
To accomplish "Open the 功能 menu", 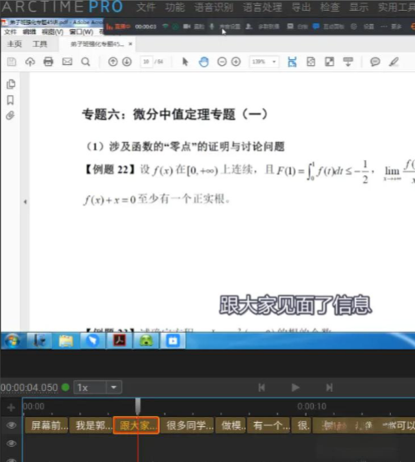I will (x=175, y=7).
